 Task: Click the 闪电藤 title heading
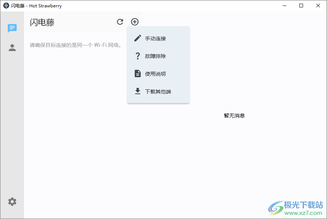point(42,22)
